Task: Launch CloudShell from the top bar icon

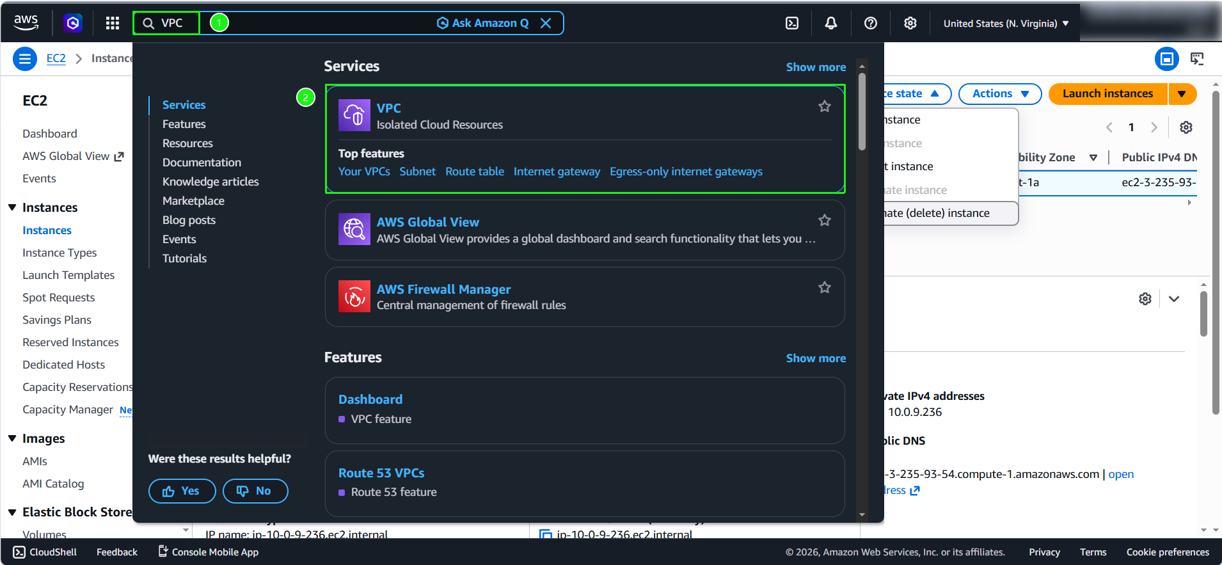Action: point(792,24)
